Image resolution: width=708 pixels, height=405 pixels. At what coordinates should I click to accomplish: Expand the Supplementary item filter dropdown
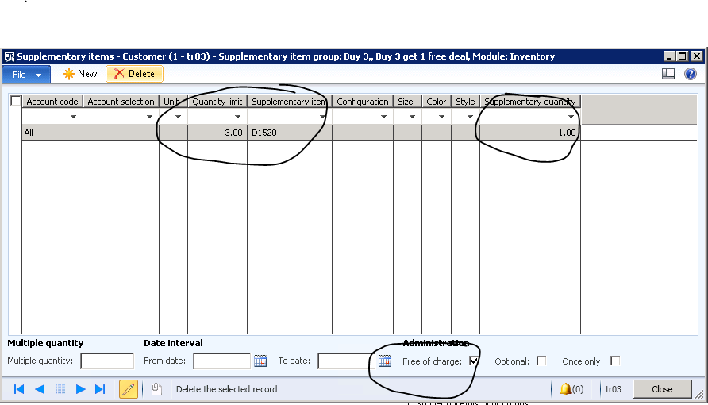pos(322,117)
